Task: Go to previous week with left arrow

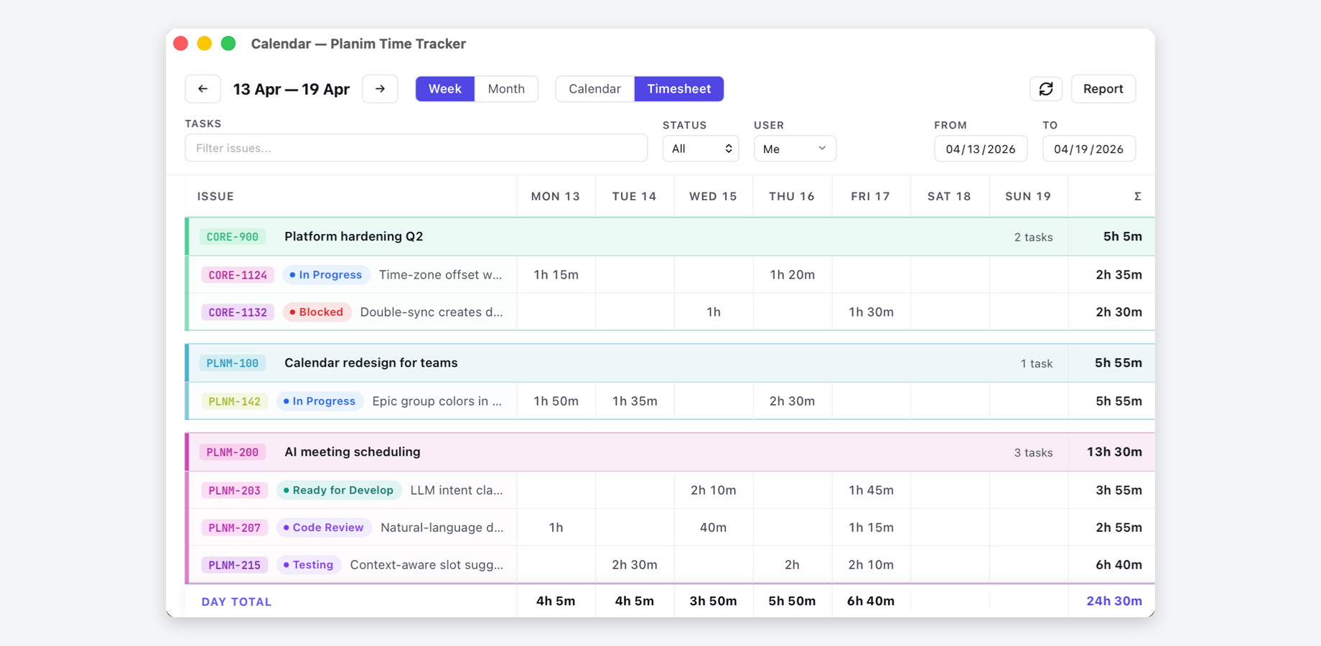Action: coord(202,89)
